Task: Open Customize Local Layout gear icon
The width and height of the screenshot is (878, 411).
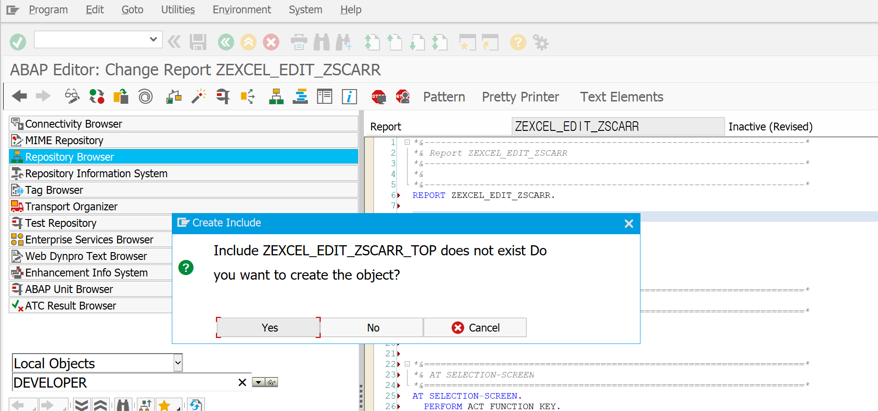Action: 540,42
